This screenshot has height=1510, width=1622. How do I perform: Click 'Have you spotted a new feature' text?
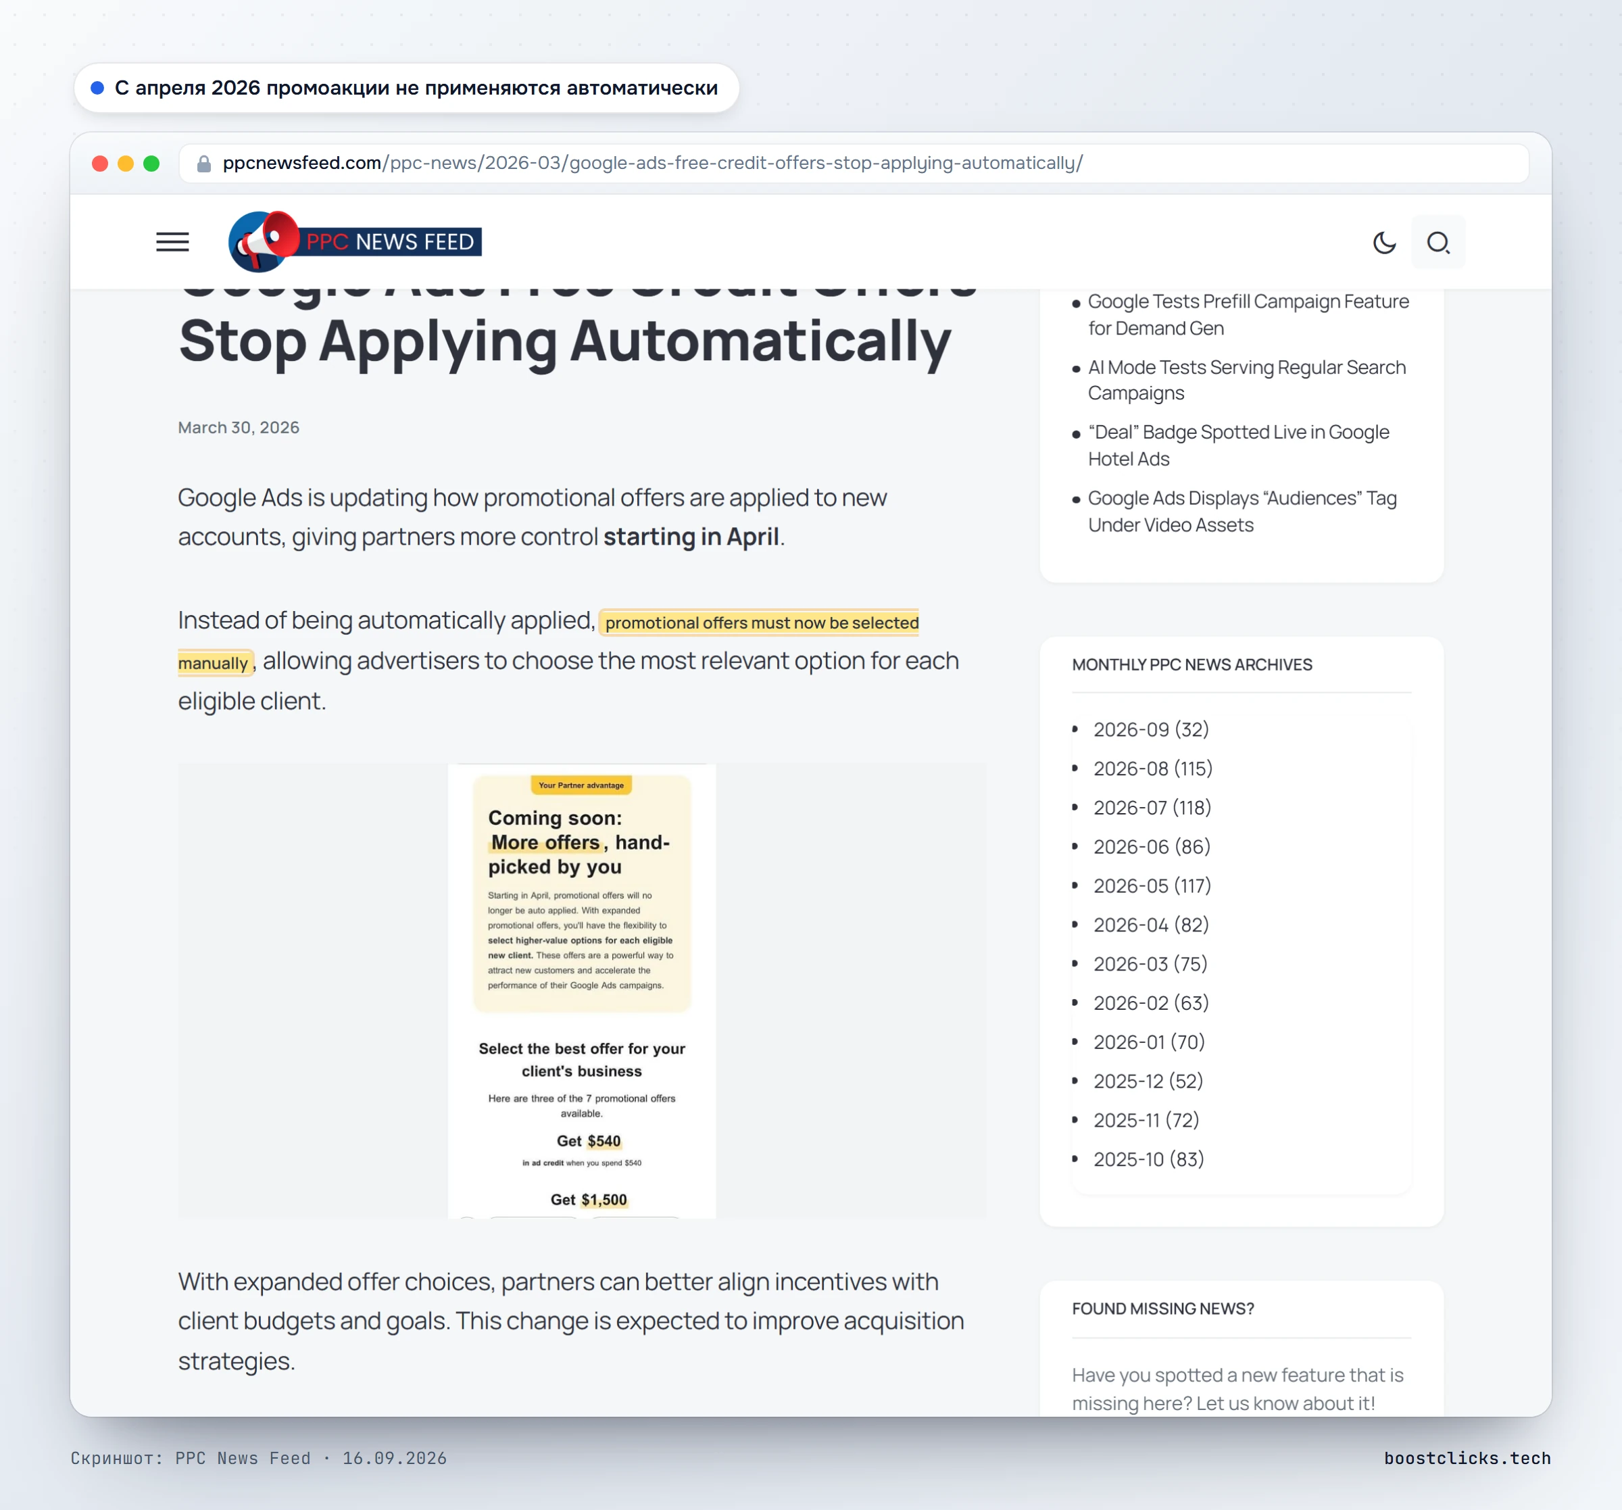(1237, 1388)
